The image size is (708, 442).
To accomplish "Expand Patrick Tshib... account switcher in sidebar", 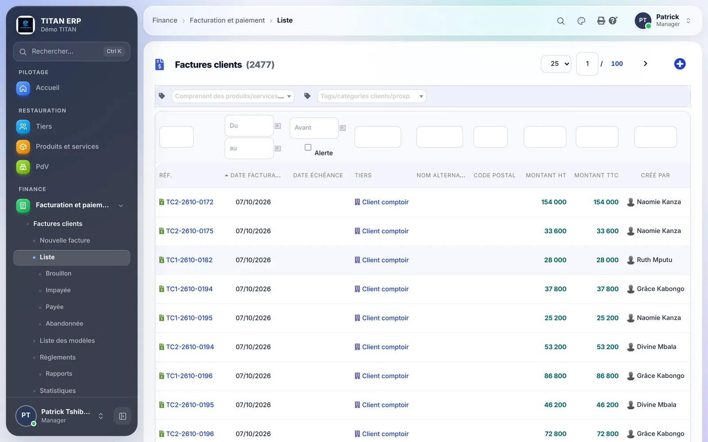I will click(x=101, y=416).
